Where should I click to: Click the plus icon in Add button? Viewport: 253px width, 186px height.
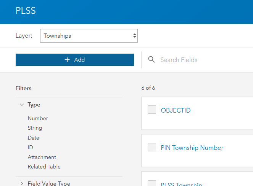(67, 60)
